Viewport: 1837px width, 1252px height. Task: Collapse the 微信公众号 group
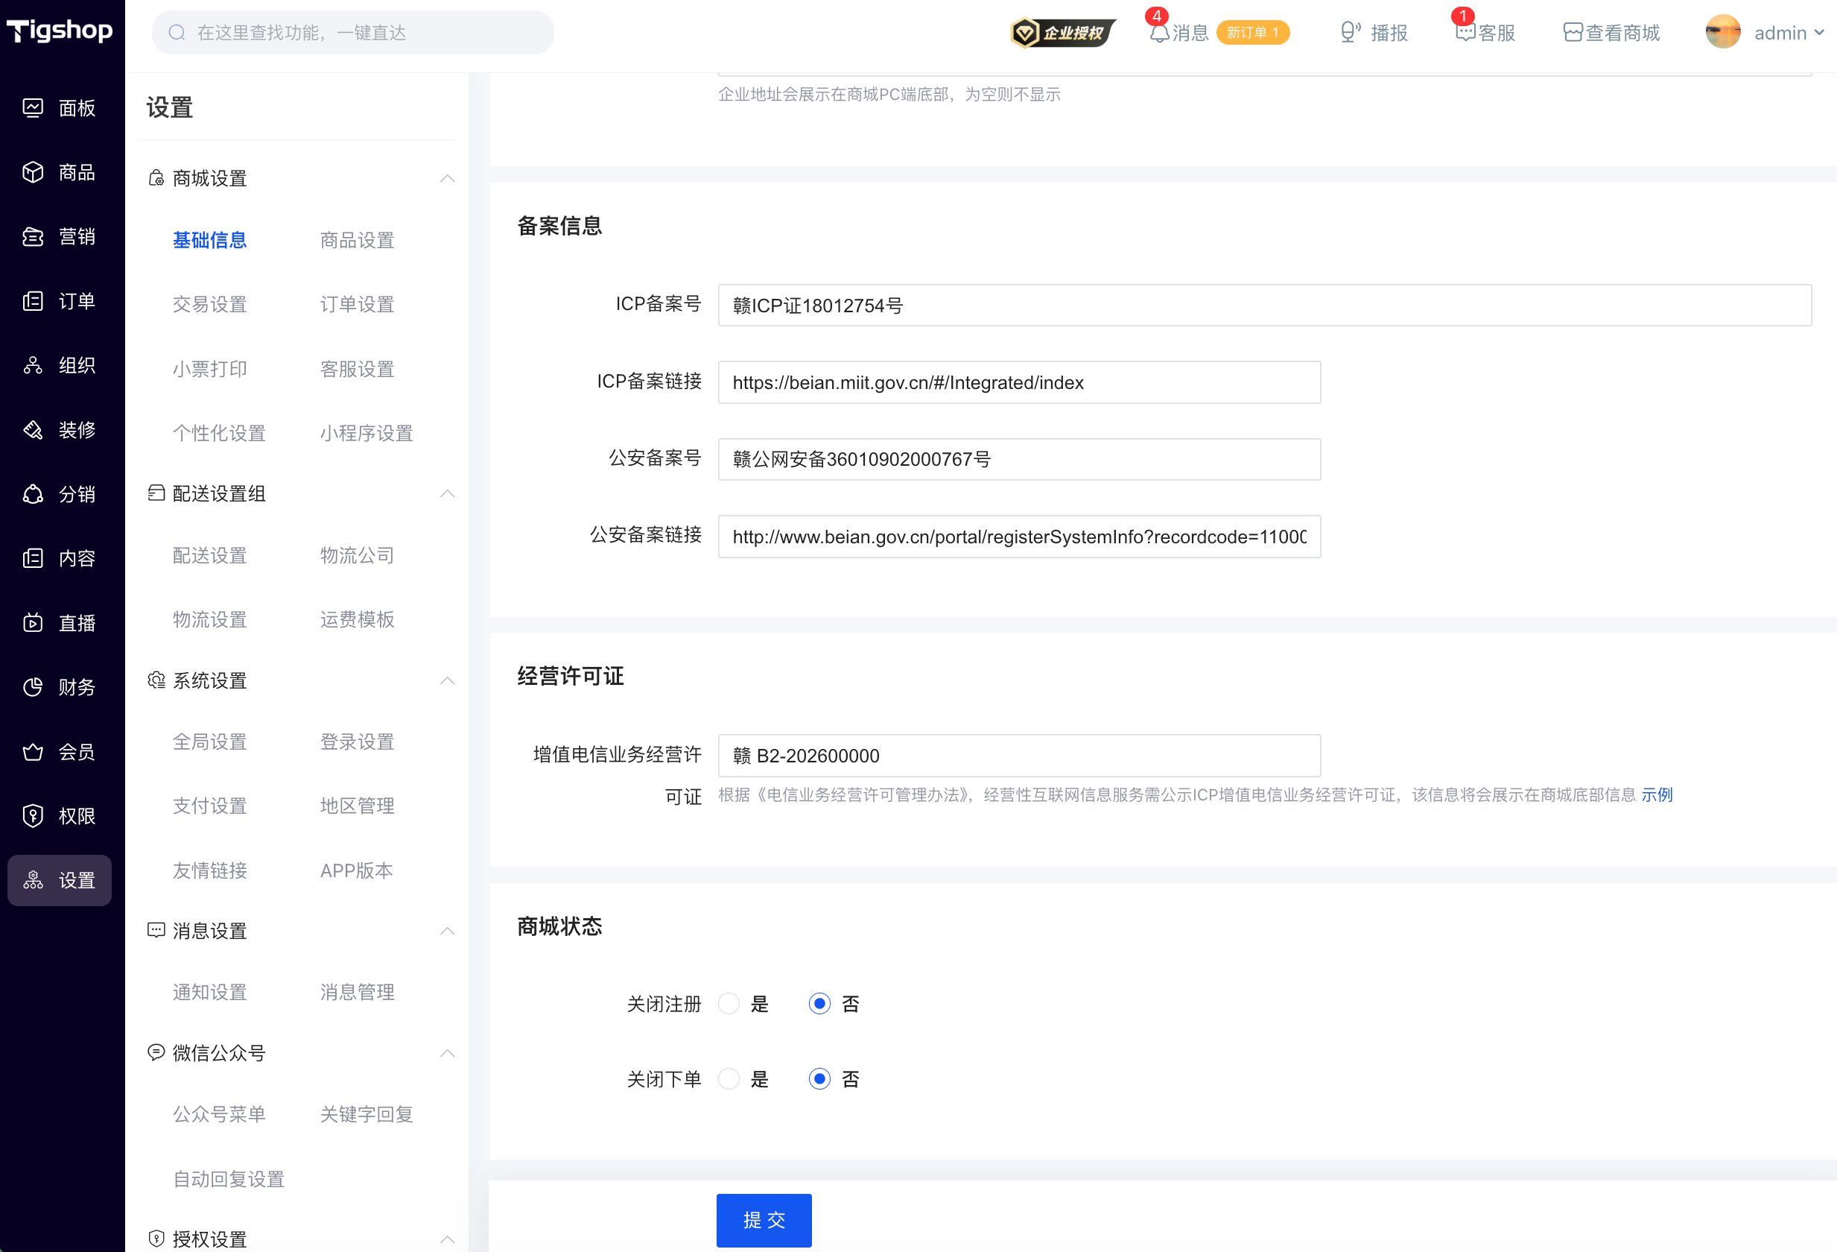(448, 1053)
